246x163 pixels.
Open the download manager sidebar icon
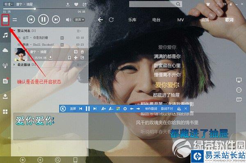pos(5,96)
